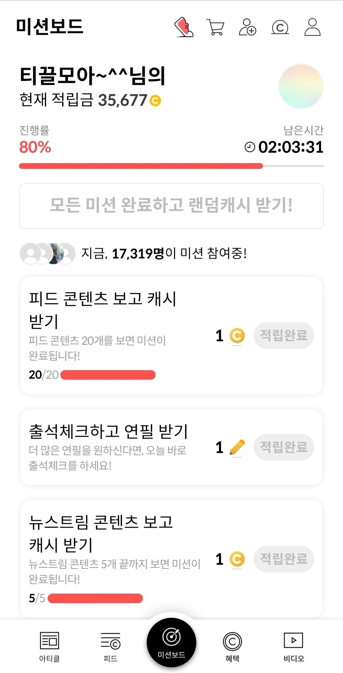Image resolution: width=343 pixels, height=673 pixels.
Task: Tap the invite friend icon
Action: [248, 27]
